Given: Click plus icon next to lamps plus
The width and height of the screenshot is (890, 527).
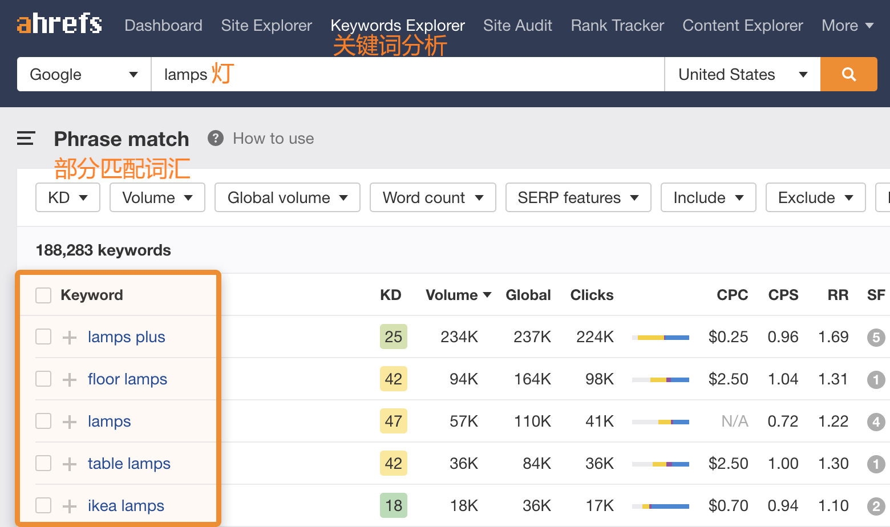Looking at the screenshot, I should tap(70, 338).
